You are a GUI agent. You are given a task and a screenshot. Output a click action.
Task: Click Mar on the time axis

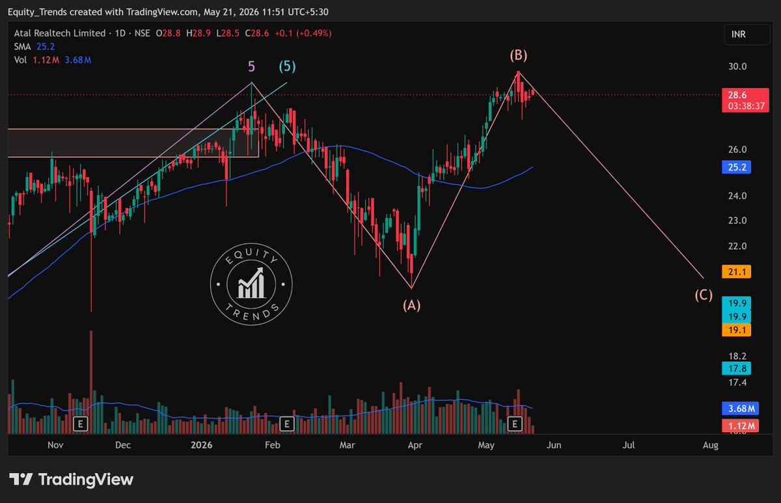click(347, 446)
